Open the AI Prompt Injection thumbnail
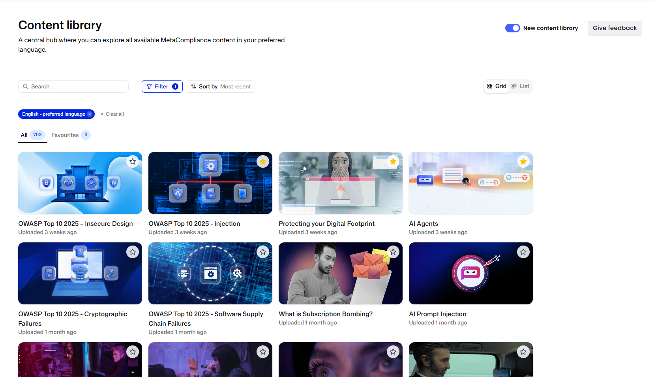The height and width of the screenshot is (377, 654). click(x=471, y=274)
